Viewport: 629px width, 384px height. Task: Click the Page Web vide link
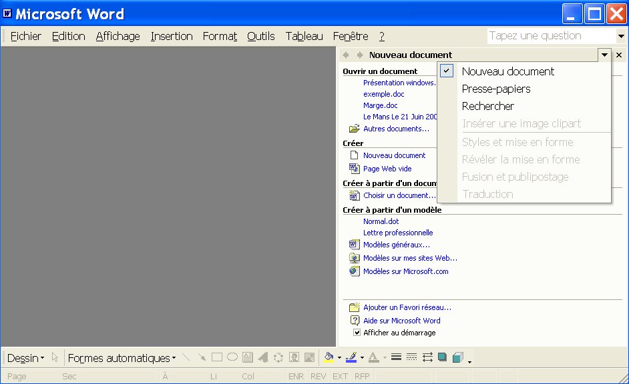pyautogui.click(x=387, y=169)
